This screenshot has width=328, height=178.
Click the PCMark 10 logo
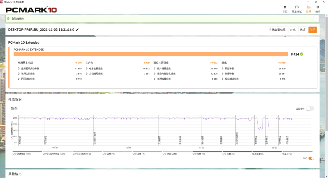[31, 10]
